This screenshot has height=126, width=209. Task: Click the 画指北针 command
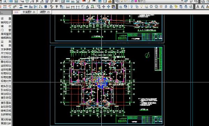pos(6,123)
